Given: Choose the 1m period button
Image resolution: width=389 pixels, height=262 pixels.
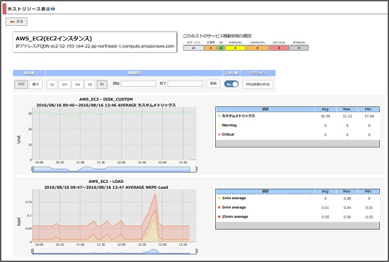Looking at the screenshot, I should click(x=64, y=84).
